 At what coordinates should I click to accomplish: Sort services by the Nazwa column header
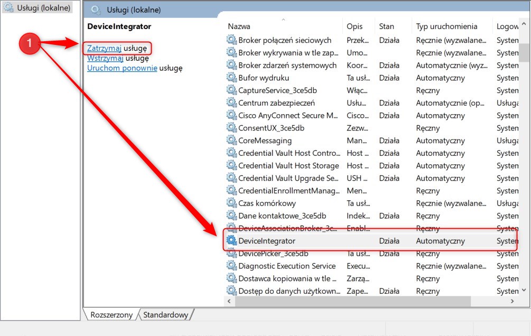tap(239, 26)
